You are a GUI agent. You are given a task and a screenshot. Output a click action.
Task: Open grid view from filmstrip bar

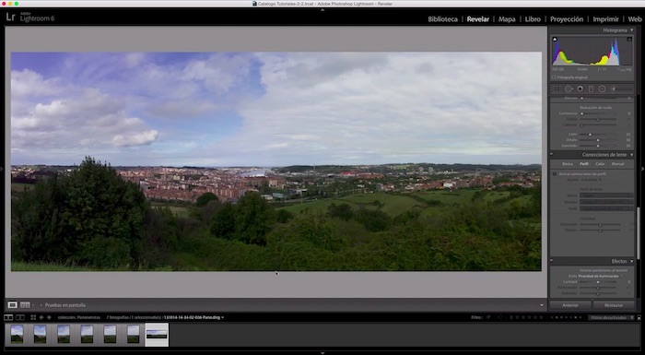click(33, 317)
